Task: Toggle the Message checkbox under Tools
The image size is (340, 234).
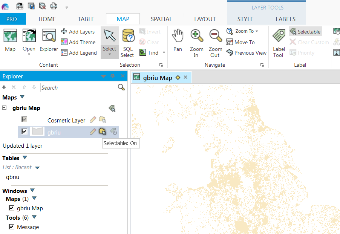Action: click(11, 227)
